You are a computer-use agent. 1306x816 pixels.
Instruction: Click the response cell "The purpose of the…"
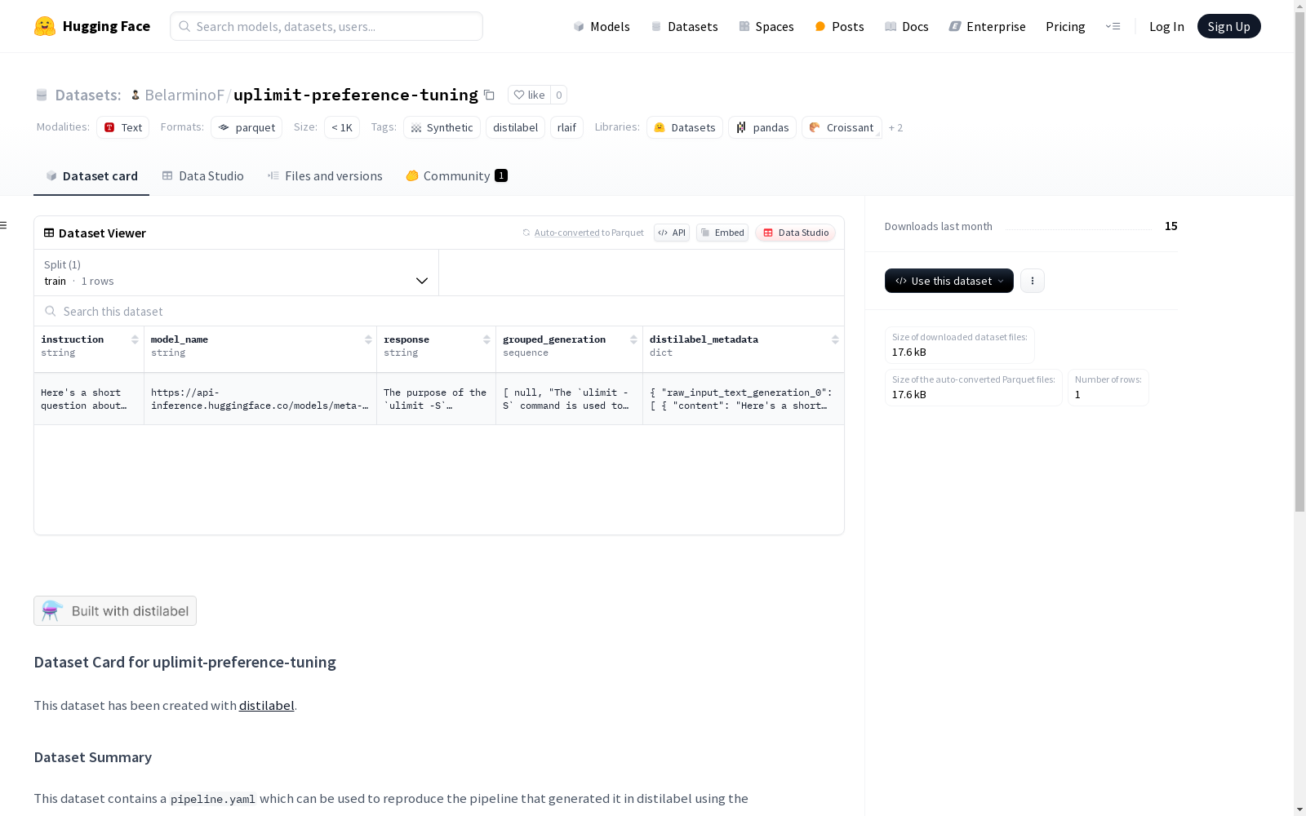click(437, 399)
